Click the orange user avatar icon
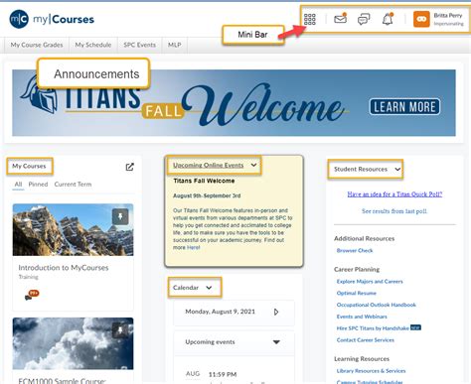This screenshot has width=471, height=384. [421, 19]
